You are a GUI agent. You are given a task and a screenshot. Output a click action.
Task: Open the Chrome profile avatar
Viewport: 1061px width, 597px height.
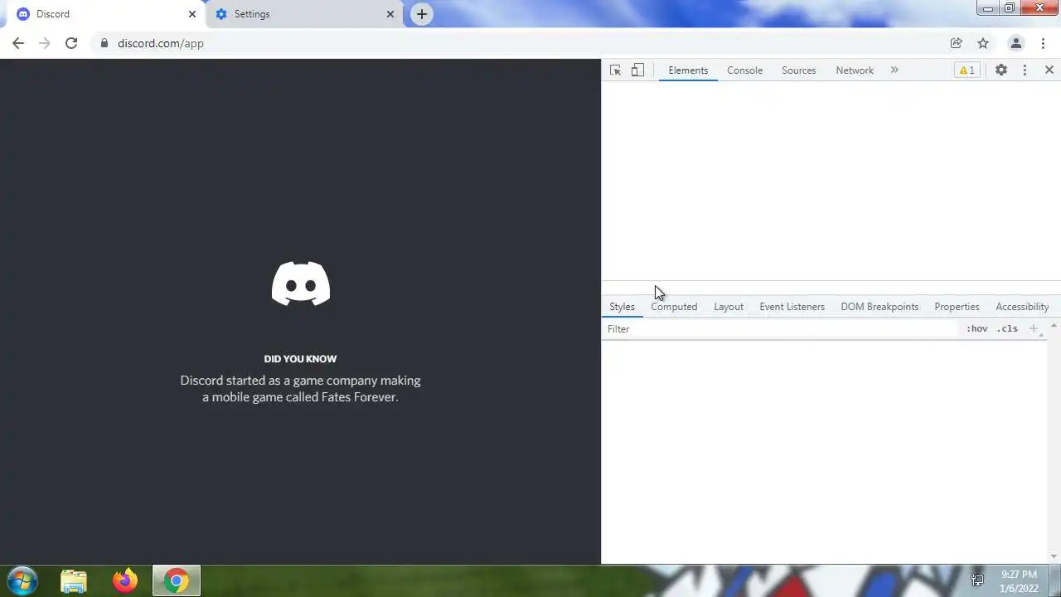pyautogui.click(x=1015, y=43)
